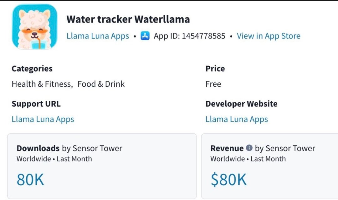Viewport: 338px width, 200px height.
Task: Click the Downloads by Sensor Tower heading
Action: [69, 148]
